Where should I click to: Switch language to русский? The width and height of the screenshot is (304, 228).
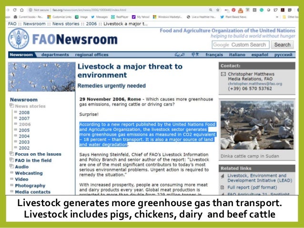click(x=283, y=55)
